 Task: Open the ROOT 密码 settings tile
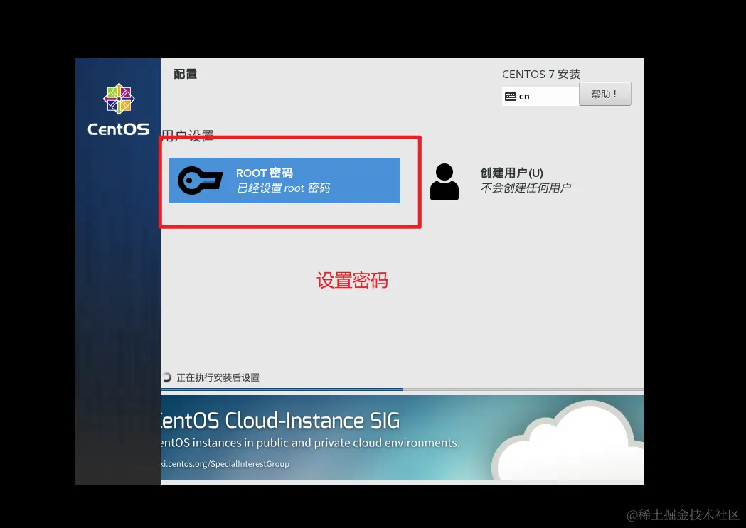click(x=284, y=181)
